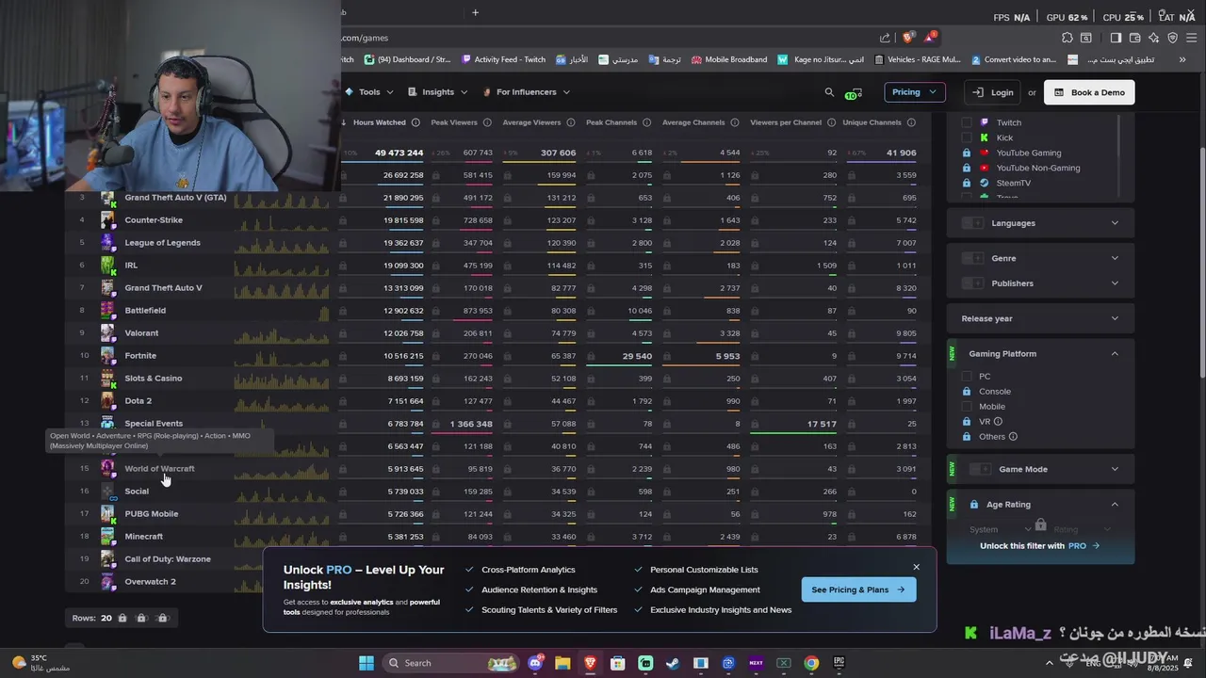Viewport: 1206px width, 678px height.
Task: Click the Brave shields icon in address bar
Action: tap(907, 38)
